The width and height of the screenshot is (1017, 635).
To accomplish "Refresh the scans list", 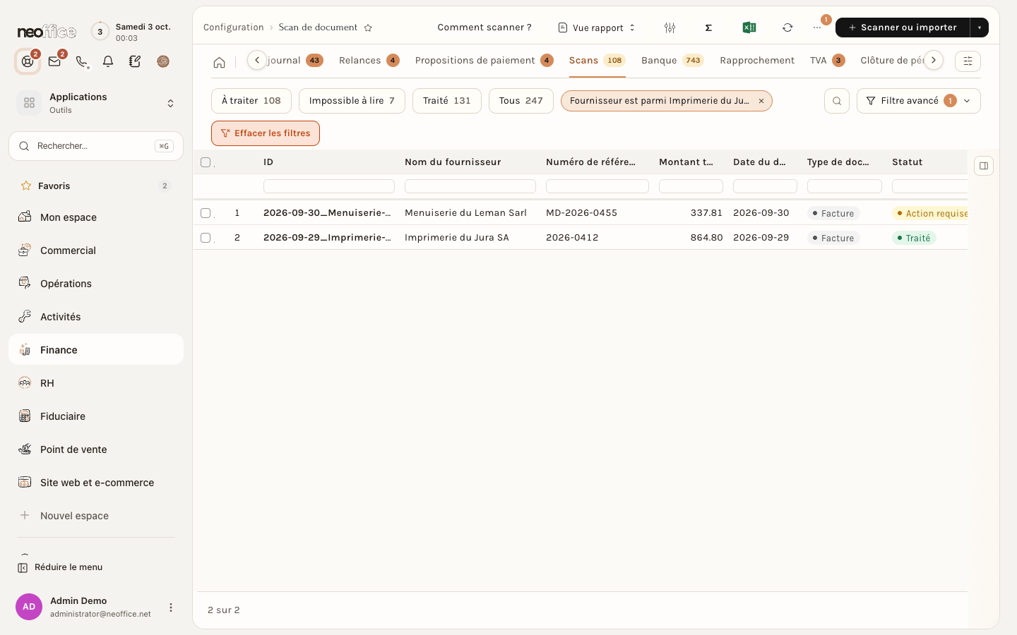I will click(x=787, y=28).
